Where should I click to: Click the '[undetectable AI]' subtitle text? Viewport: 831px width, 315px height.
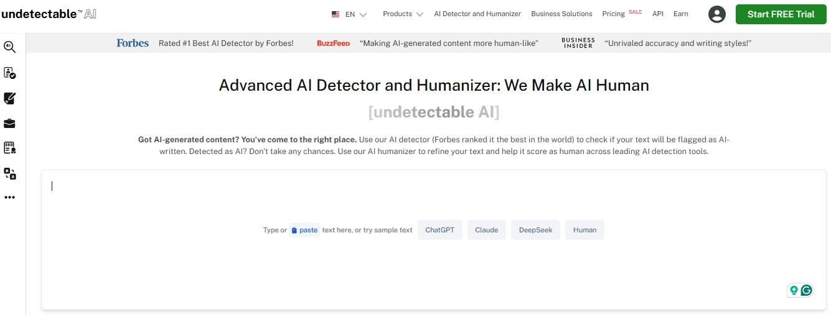coord(434,112)
